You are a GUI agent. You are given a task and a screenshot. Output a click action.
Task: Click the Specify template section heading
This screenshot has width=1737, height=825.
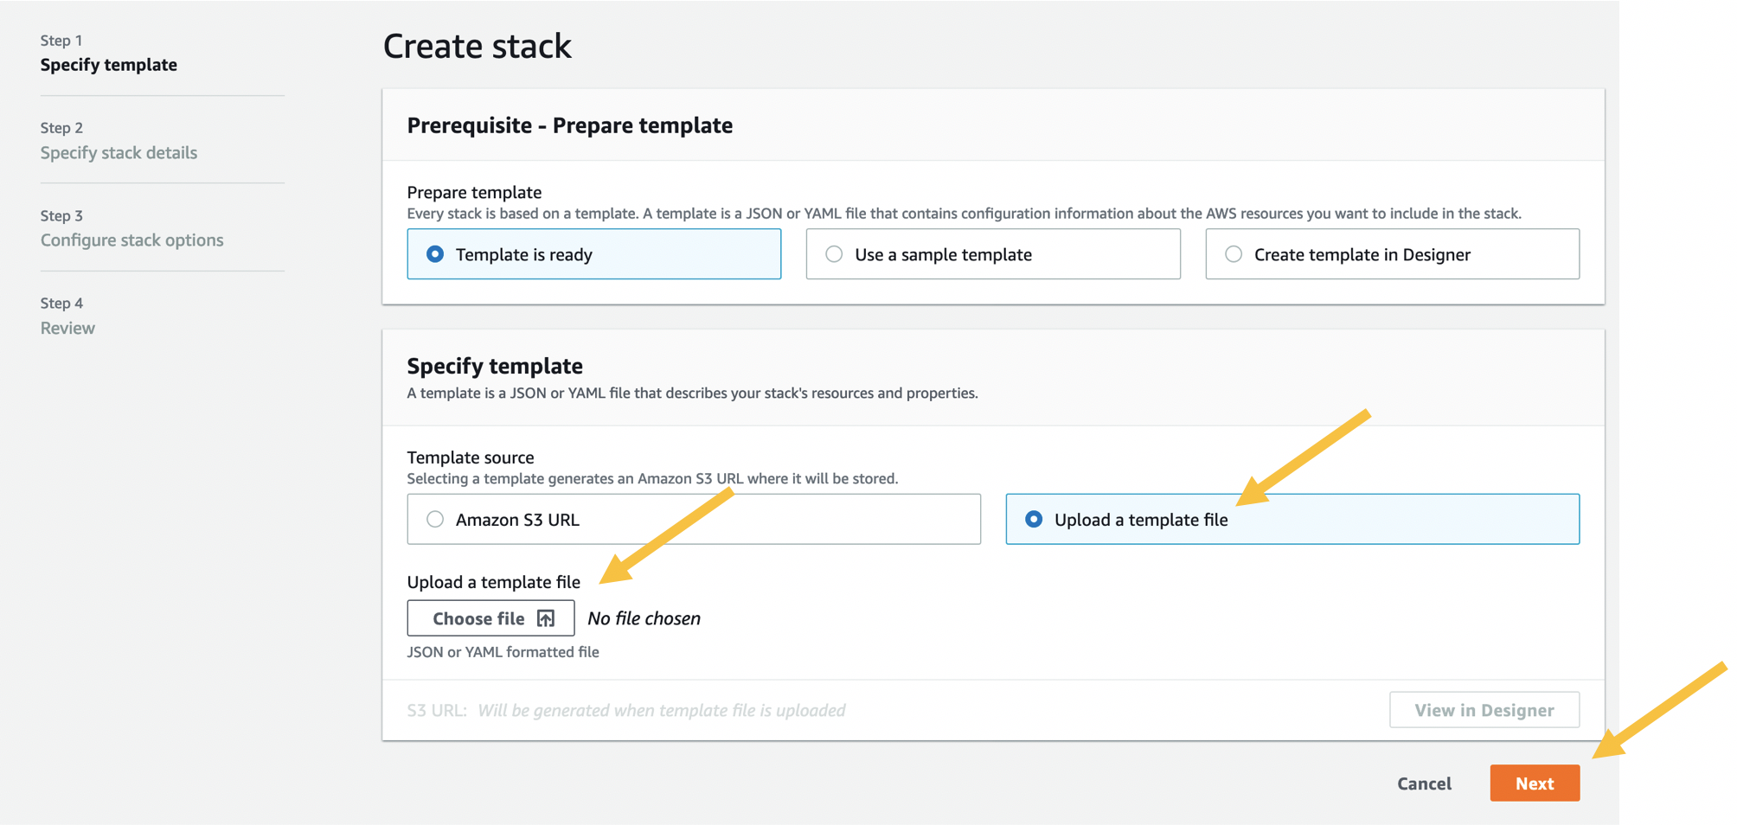[x=494, y=366]
